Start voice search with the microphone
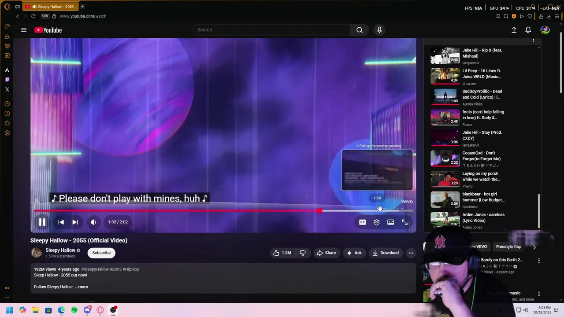Screen dimensions: 564x317 pyautogui.click(x=379, y=30)
